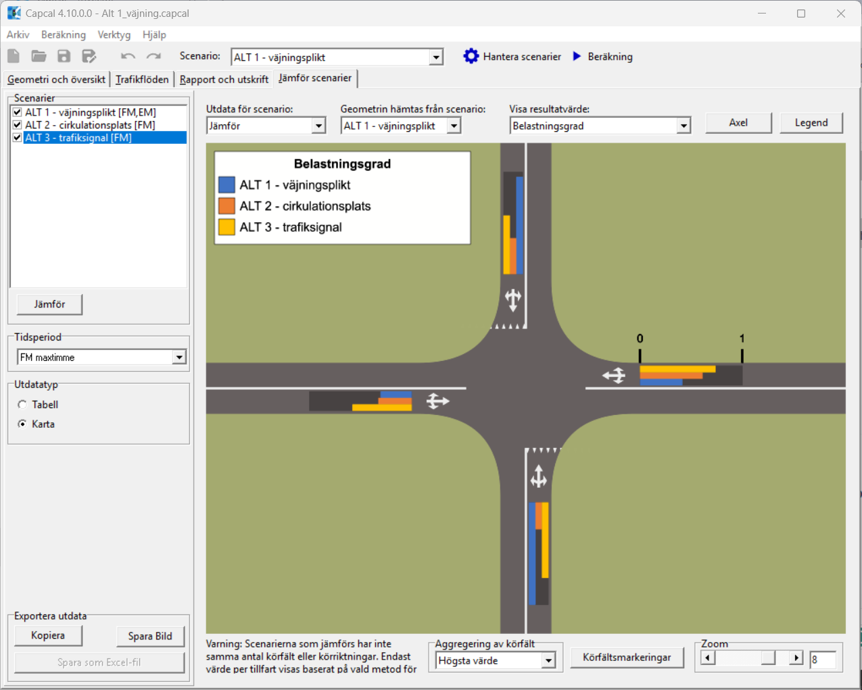Click the east approach bar chart
The width and height of the screenshot is (862, 690).
click(691, 375)
